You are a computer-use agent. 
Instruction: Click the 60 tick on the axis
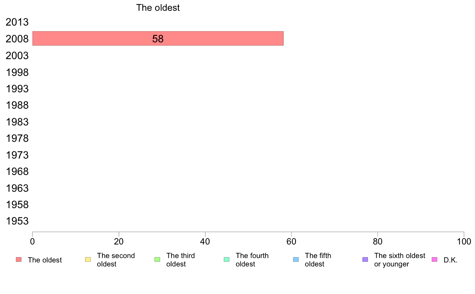pos(291,241)
